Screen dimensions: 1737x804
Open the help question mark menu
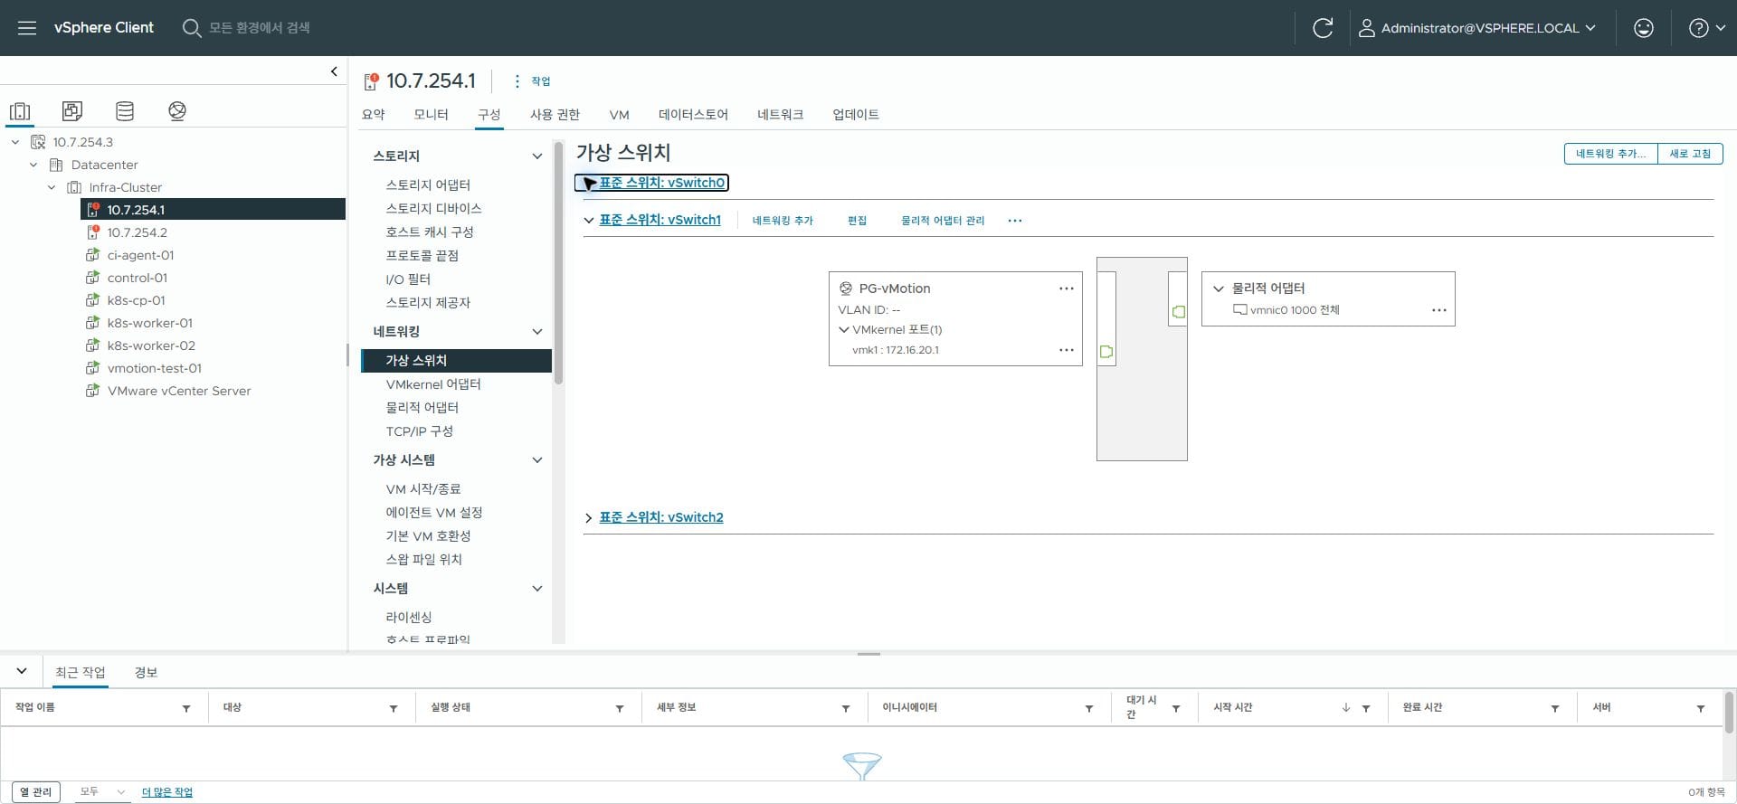[1706, 28]
